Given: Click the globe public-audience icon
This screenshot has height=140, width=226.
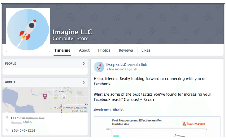Looking at the screenshot, I should pyautogui.click(x=135, y=69).
